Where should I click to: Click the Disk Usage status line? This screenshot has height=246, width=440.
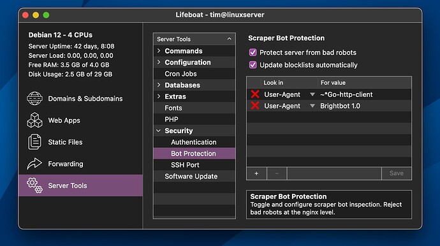click(x=70, y=74)
